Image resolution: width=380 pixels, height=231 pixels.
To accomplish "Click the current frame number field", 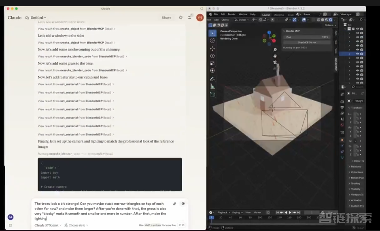I will (312, 212).
